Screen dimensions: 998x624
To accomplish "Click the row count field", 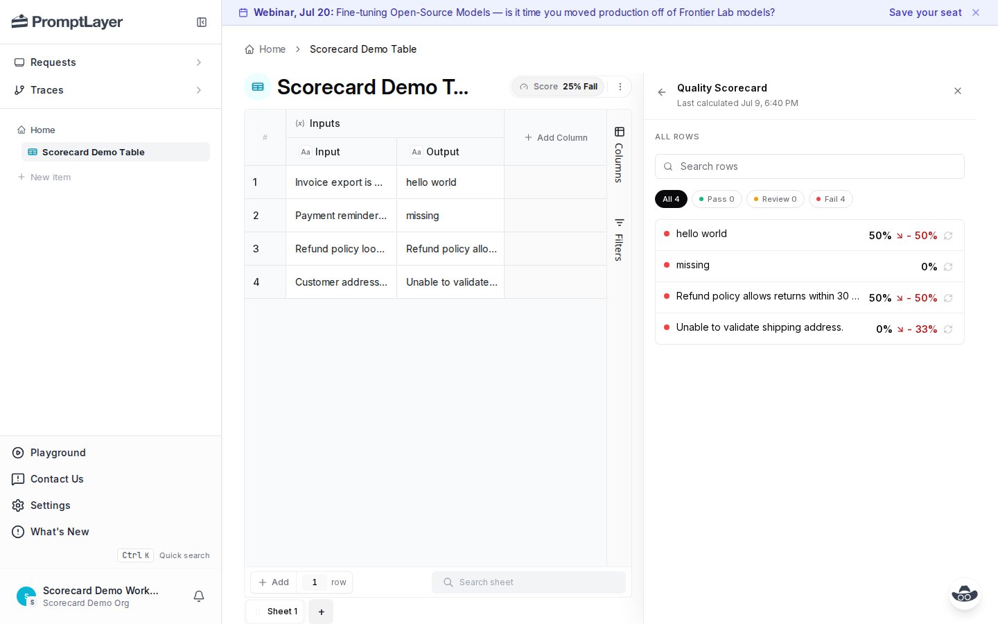I will click(x=315, y=582).
